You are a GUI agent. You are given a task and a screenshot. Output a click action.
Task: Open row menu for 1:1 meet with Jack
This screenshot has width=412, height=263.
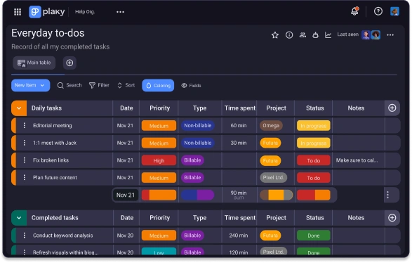coord(24,143)
